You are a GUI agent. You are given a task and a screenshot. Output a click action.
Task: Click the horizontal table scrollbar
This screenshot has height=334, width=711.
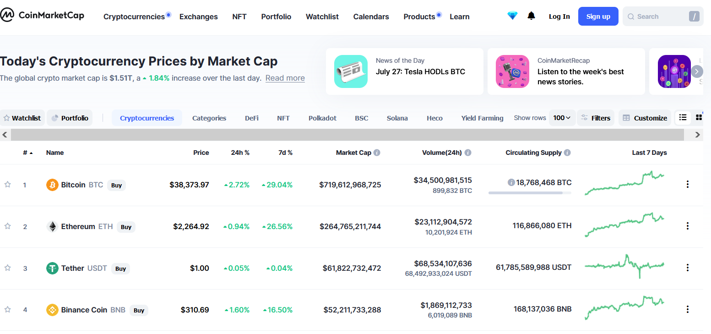point(347,135)
